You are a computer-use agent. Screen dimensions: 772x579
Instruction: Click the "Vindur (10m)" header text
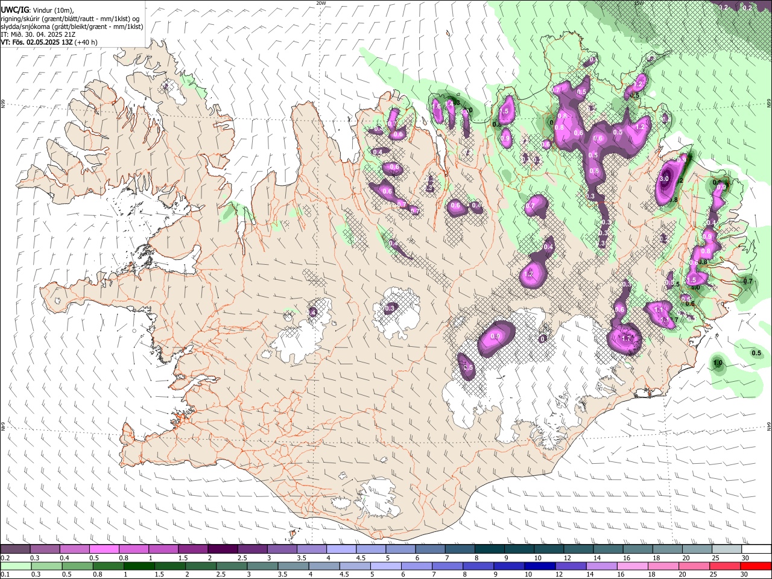click(52, 10)
